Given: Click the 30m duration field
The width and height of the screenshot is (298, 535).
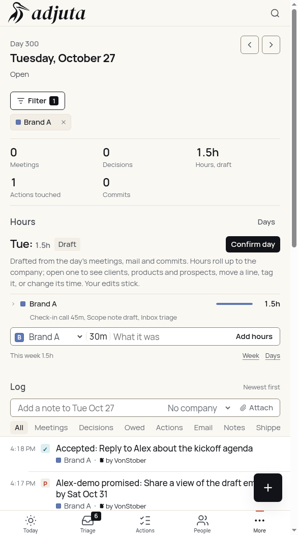Looking at the screenshot, I should pos(98,337).
